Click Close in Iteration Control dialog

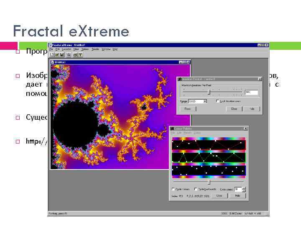pyautogui.click(x=234, y=109)
